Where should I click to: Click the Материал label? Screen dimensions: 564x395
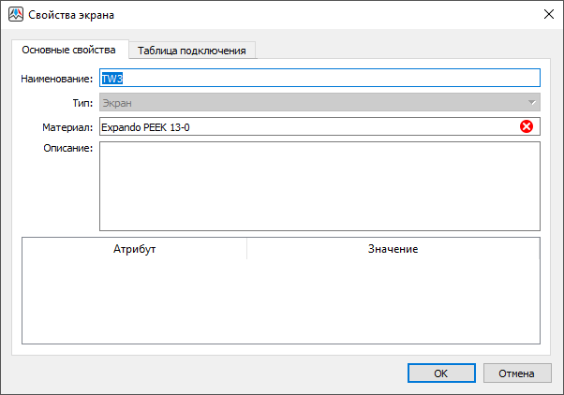68,126
